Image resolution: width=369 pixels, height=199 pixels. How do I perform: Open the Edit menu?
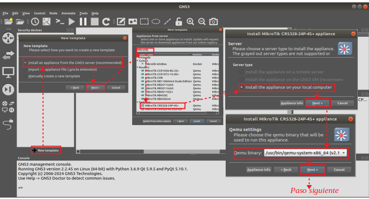(x=15, y=13)
